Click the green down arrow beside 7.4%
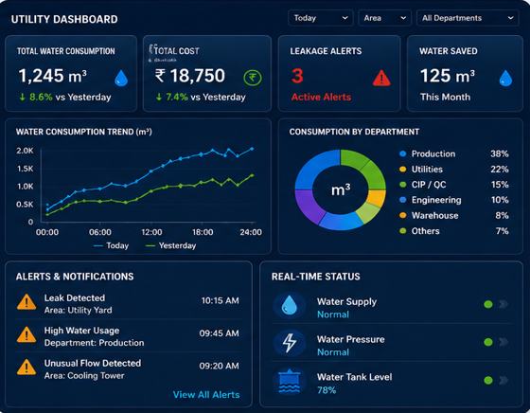 click(x=159, y=97)
